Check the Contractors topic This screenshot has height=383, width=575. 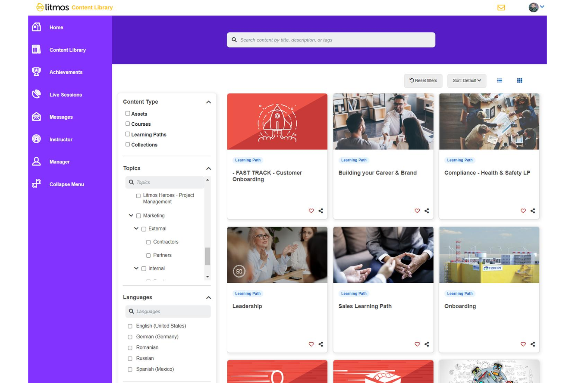click(x=148, y=242)
